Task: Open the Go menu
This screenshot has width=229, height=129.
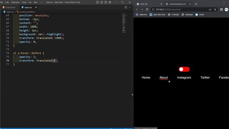Action: [x=30, y=2]
